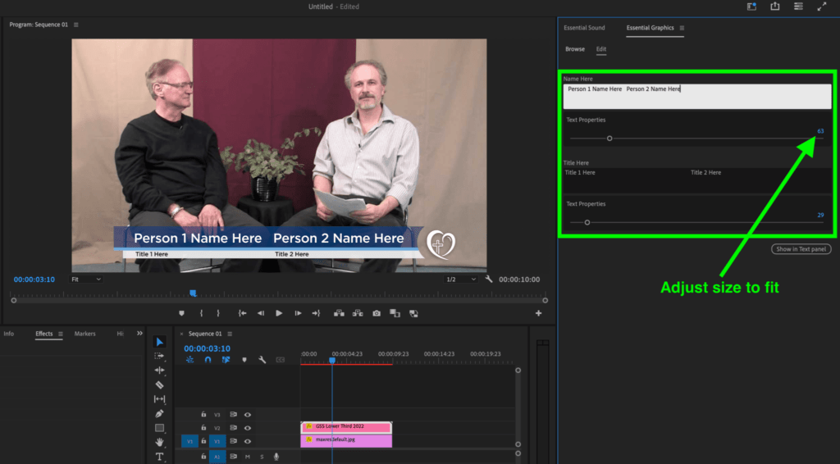The width and height of the screenshot is (840, 464).
Task: Mute audio track A1
Action: coord(248,457)
